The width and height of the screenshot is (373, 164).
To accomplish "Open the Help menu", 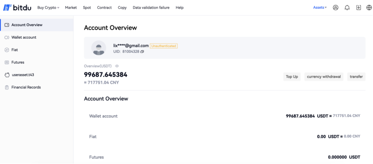I will (180, 8).
